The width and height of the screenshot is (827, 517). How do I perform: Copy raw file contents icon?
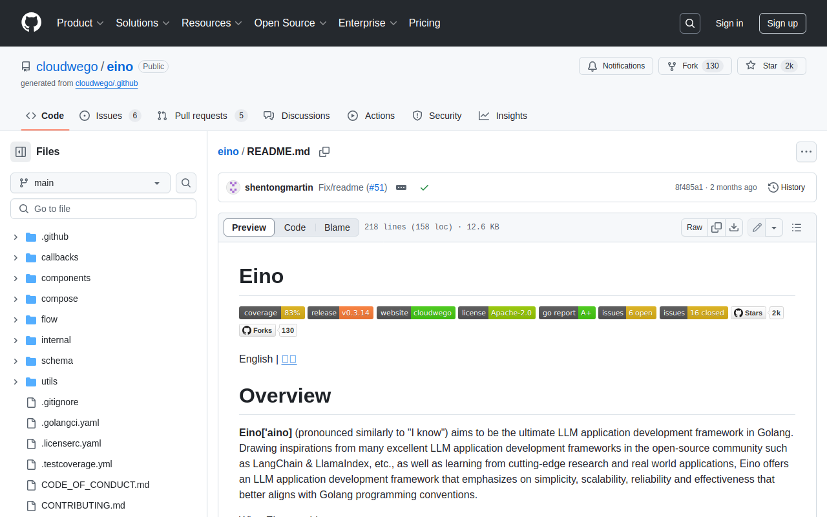(716, 227)
